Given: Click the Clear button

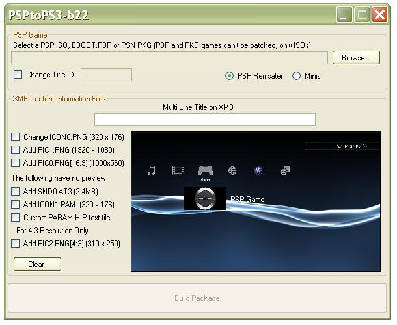Looking at the screenshot, I should click(37, 265).
